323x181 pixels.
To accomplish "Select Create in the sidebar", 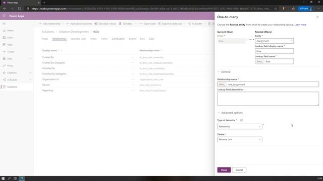I will (10, 52).
